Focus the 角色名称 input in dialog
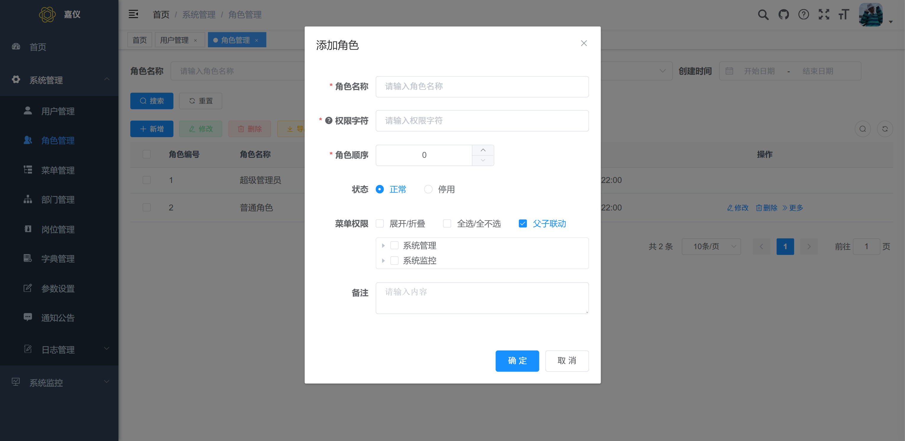 pyautogui.click(x=482, y=87)
